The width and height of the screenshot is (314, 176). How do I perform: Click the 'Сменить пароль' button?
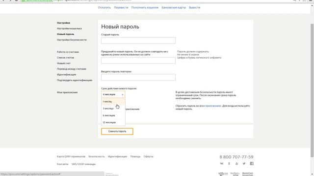[117, 132]
